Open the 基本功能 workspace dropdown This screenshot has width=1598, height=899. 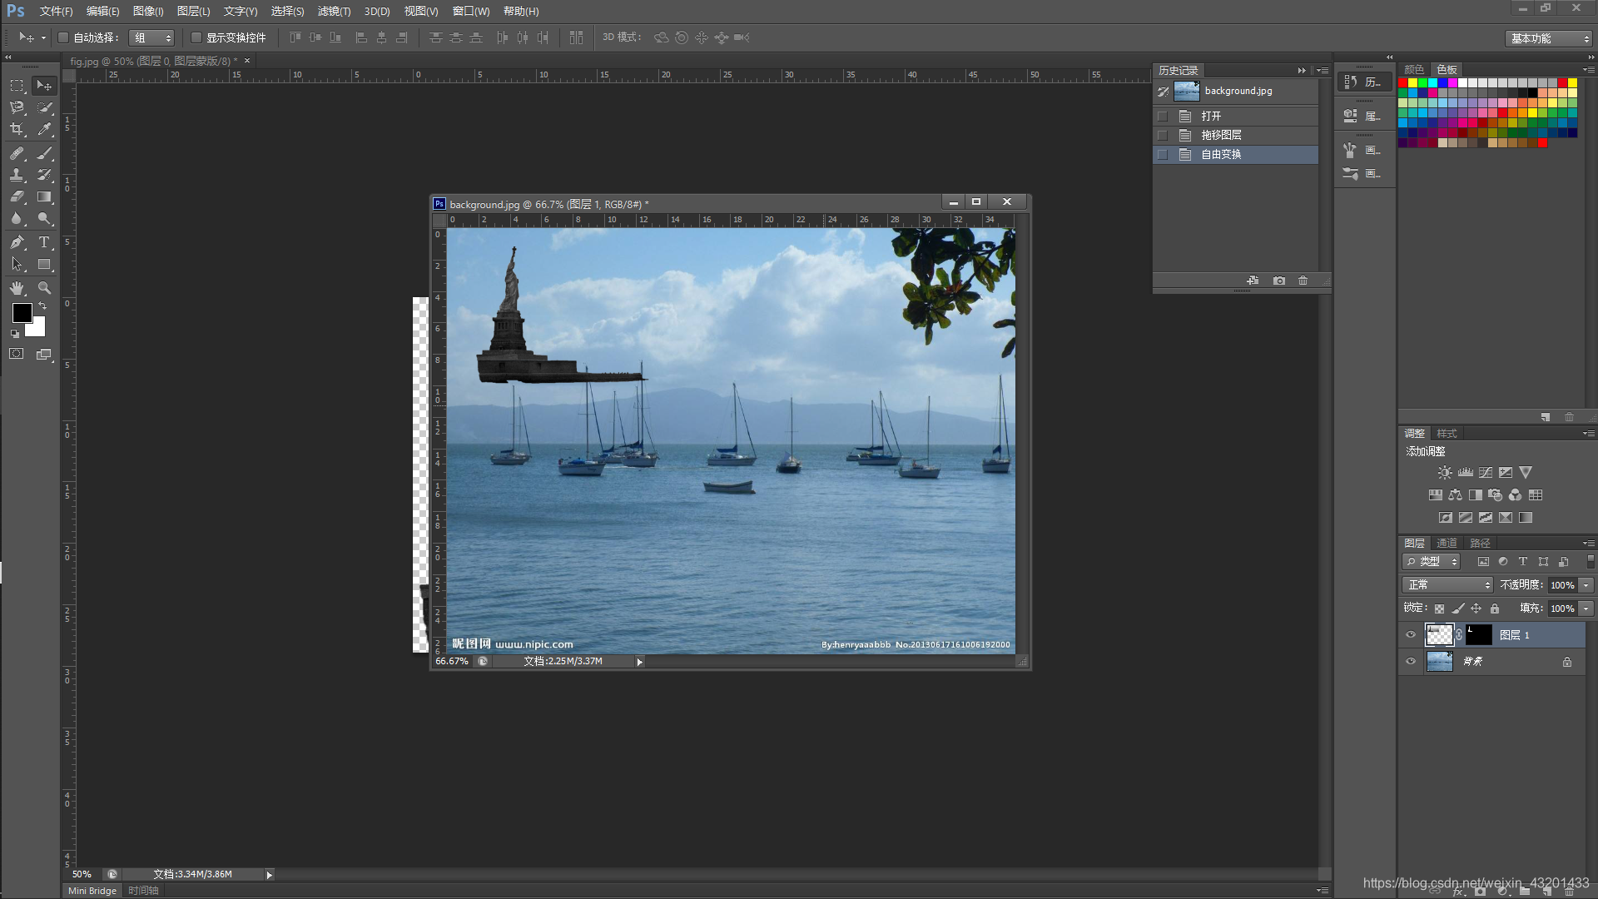[1549, 38]
